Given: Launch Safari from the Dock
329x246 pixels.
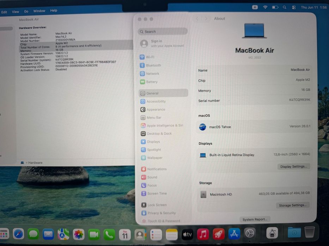Looking at the screenshot, I should [18, 234].
